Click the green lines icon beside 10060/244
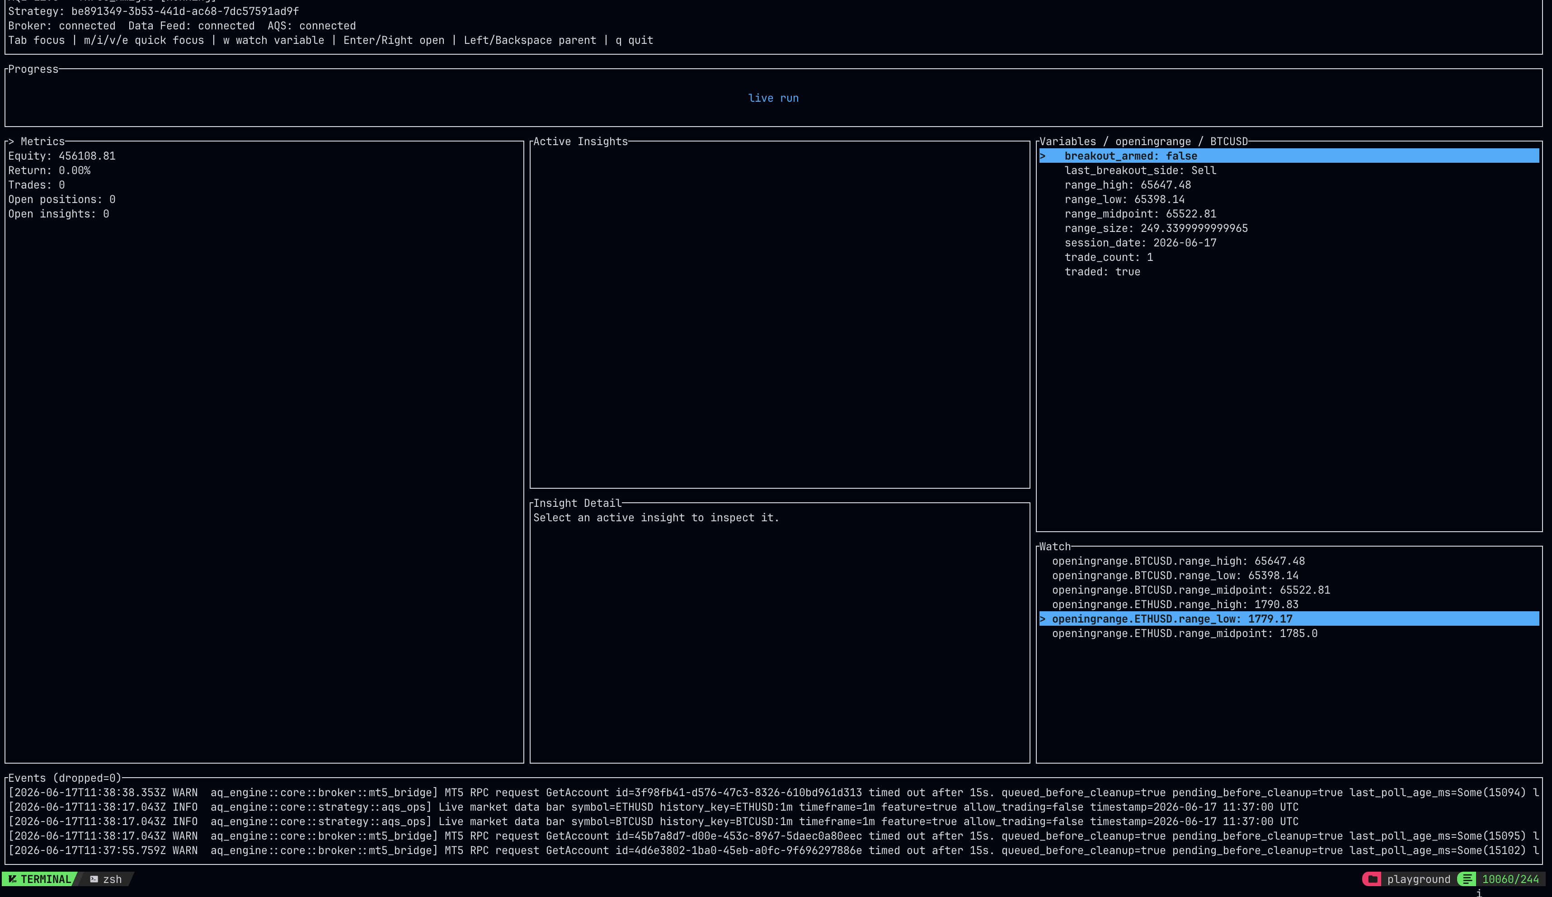The height and width of the screenshot is (897, 1552). 1467,879
